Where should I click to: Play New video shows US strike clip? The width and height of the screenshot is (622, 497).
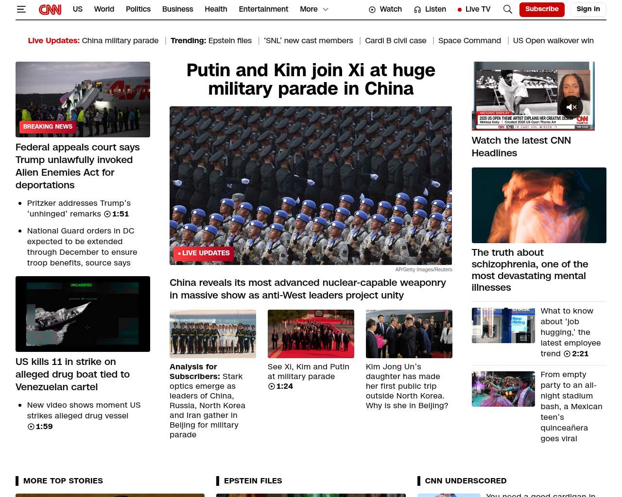pyautogui.click(x=84, y=415)
